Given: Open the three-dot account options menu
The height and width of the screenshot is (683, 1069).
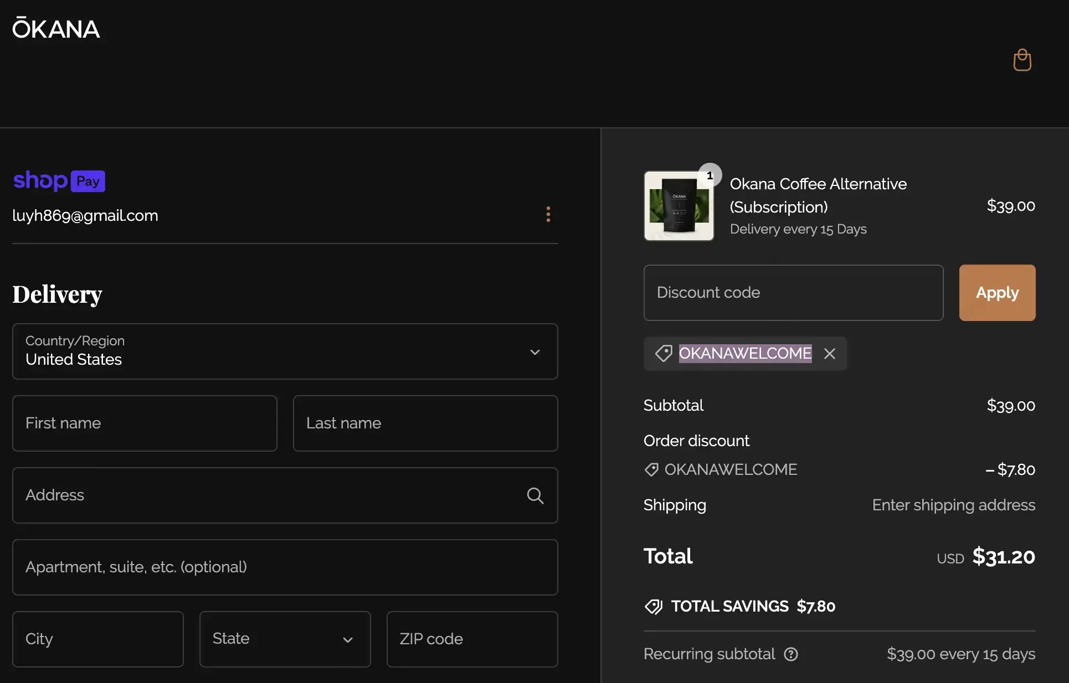Looking at the screenshot, I should click(x=548, y=214).
